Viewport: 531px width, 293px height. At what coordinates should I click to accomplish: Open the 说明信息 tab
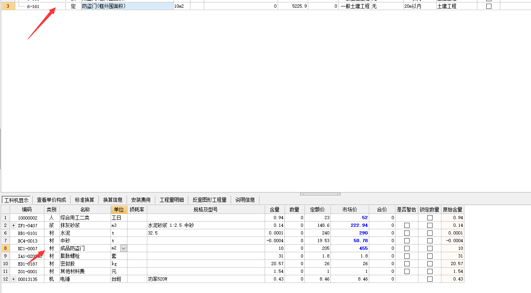pos(245,200)
